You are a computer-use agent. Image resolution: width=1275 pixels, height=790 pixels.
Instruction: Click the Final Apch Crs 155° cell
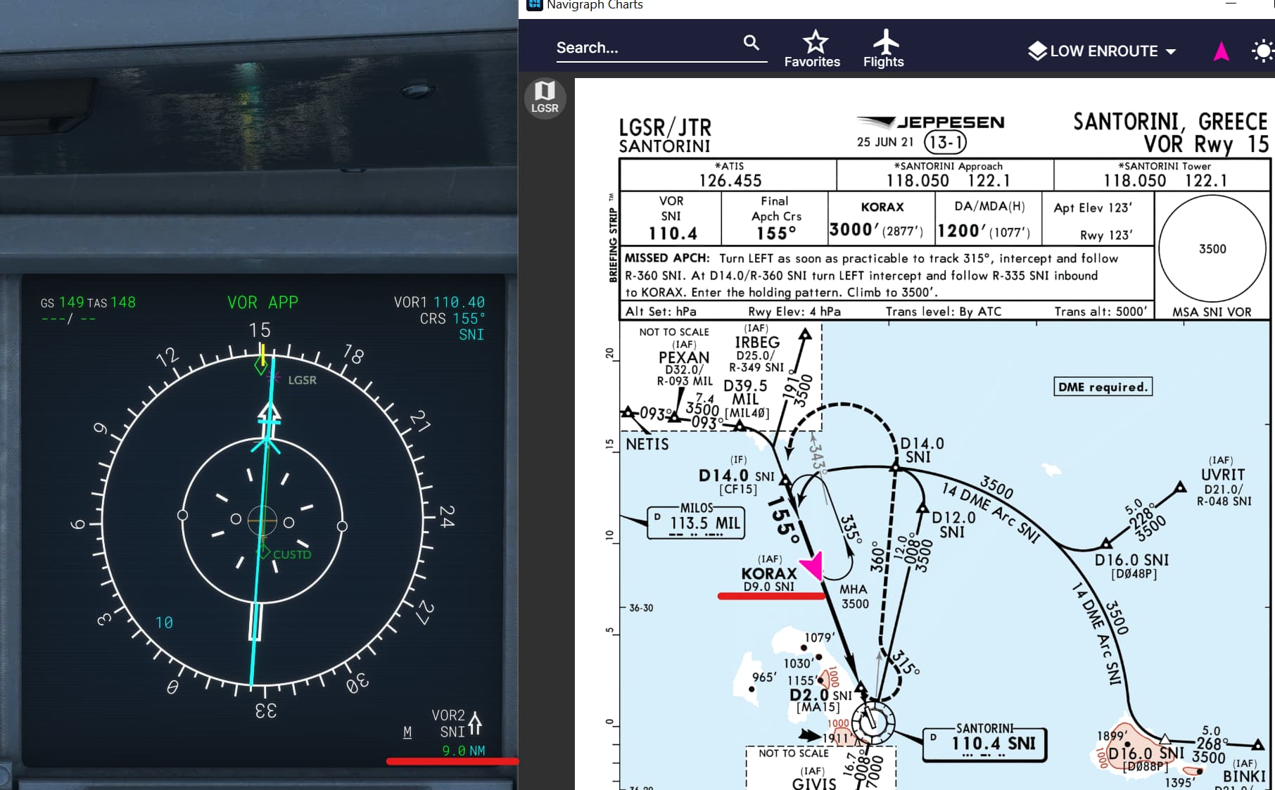point(775,218)
